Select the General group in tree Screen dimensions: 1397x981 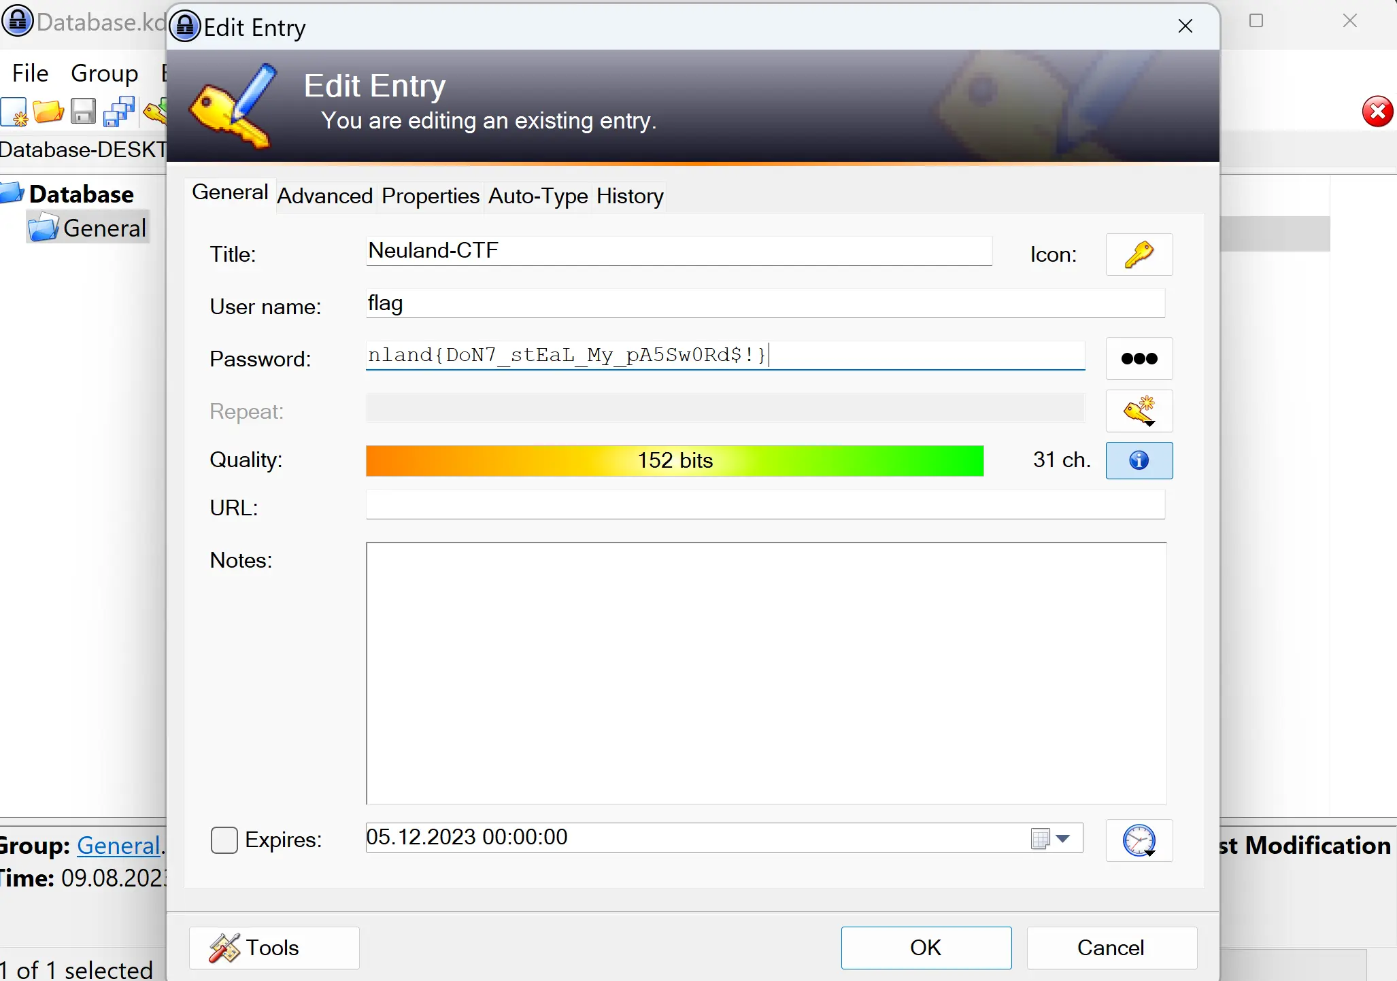(x=104, y=228)
